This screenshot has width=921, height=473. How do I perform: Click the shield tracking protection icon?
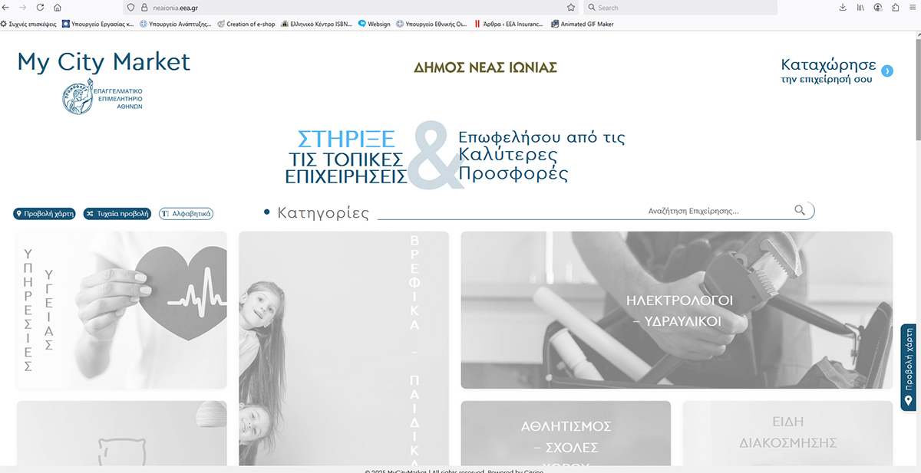pos(130,7)
